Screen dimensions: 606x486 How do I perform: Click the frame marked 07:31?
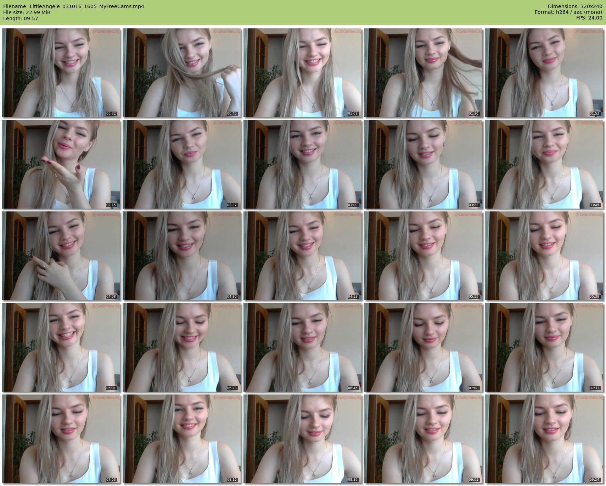click(x=544, y=347)
